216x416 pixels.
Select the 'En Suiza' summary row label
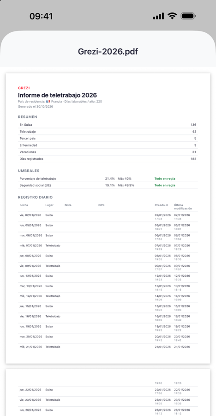coord(26,125)
